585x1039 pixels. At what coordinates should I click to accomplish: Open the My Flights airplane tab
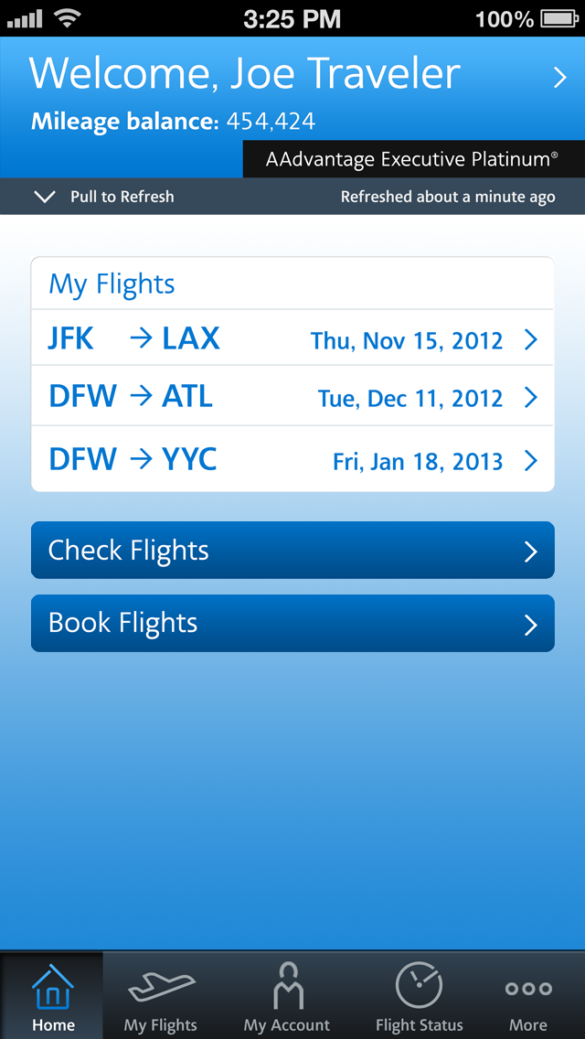pos(161,988)
